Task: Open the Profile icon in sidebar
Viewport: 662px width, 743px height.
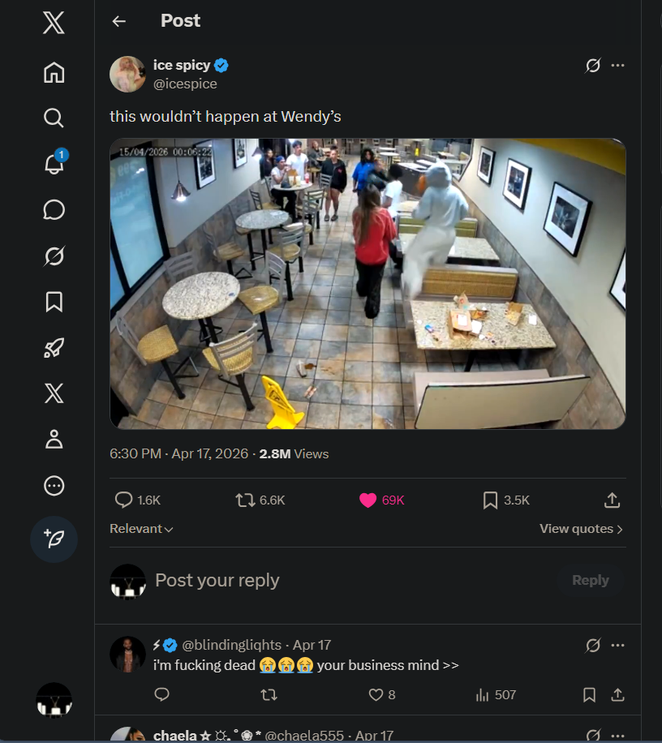Action: pyautogui.click(x=54, y=440)
